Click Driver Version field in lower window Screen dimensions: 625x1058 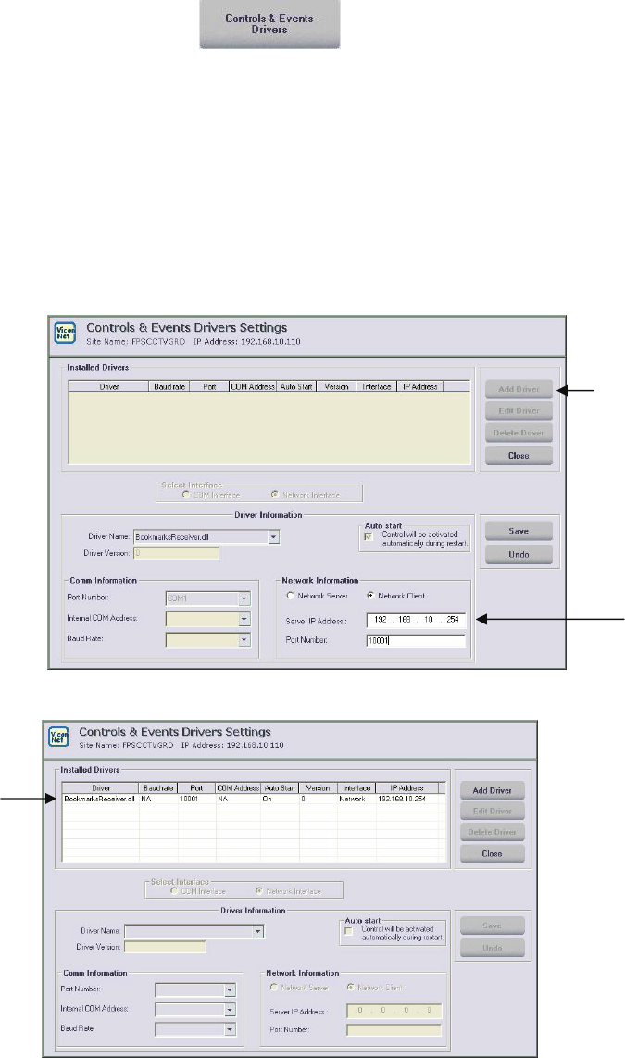(x=165, y=947)
